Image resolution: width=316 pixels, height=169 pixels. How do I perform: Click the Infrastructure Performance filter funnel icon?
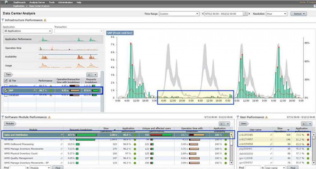3,20
